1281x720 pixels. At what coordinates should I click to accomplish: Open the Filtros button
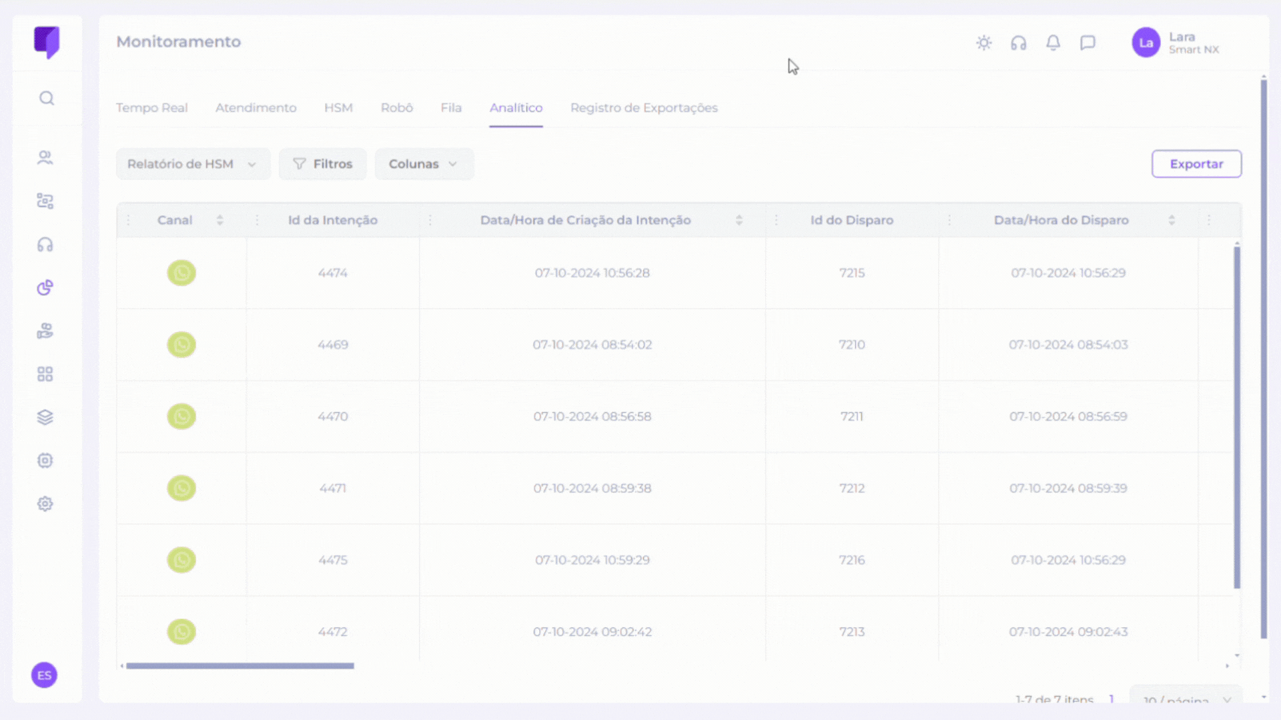(323, 164)
